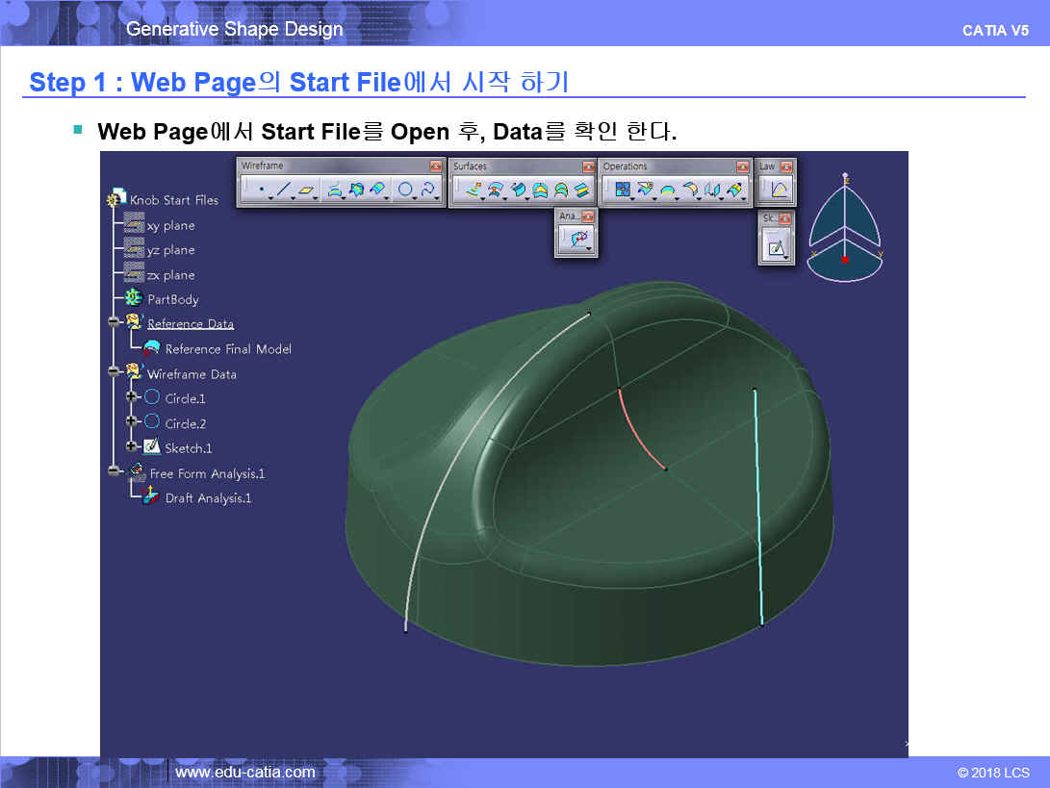The height and width of the screenshot is (788, 1050).
Task: Open the Law toolbar's curve icon
Action: (x=778, y=191)
